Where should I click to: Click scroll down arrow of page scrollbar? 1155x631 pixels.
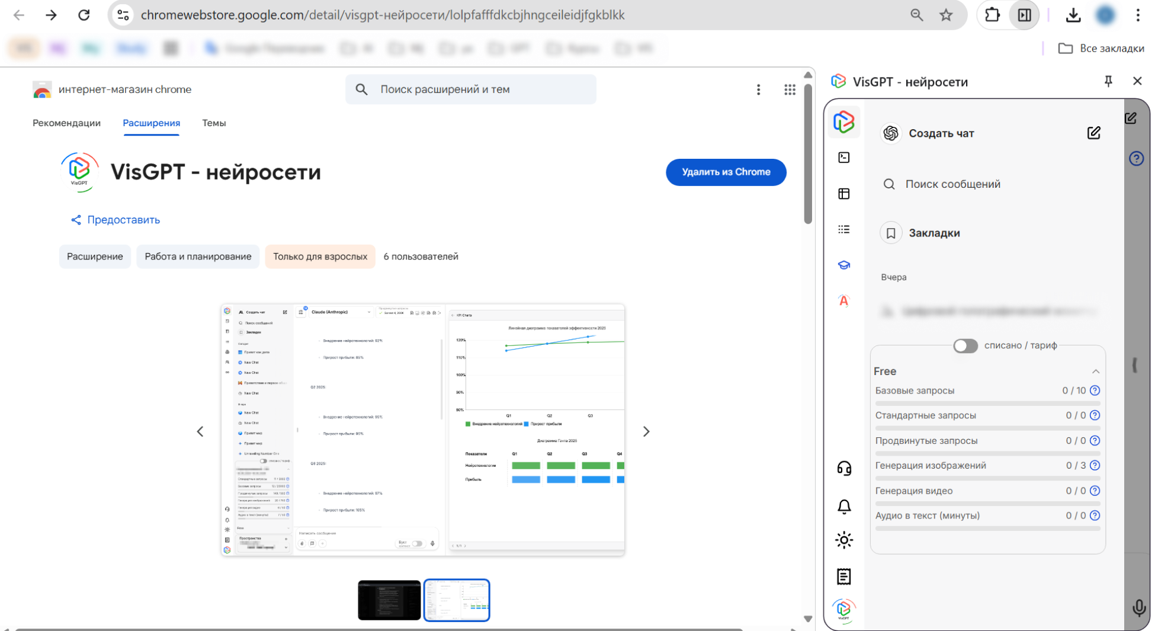(808, 619)
